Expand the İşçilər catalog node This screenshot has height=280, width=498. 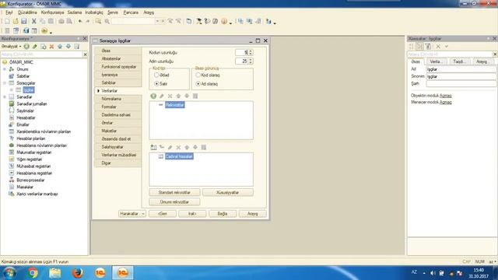pos(12,90)
